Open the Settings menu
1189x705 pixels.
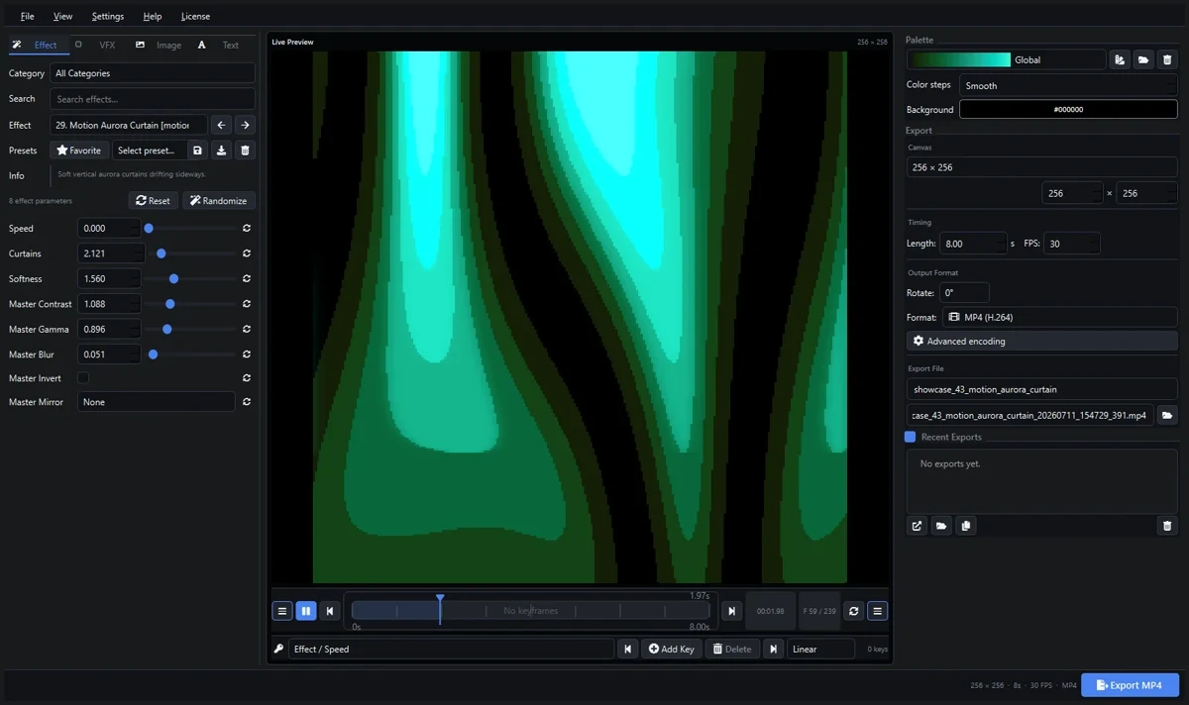pos(108,16)
